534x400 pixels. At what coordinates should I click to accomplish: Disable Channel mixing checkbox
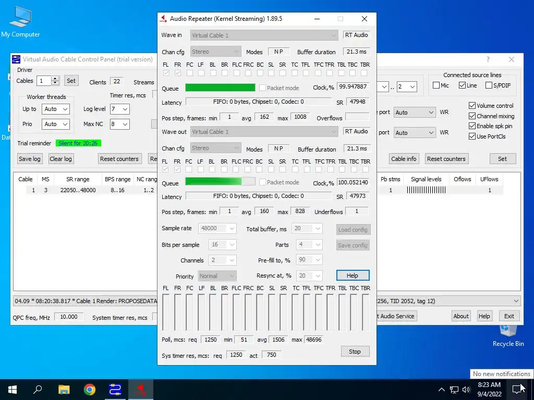(x=472, y=116)
